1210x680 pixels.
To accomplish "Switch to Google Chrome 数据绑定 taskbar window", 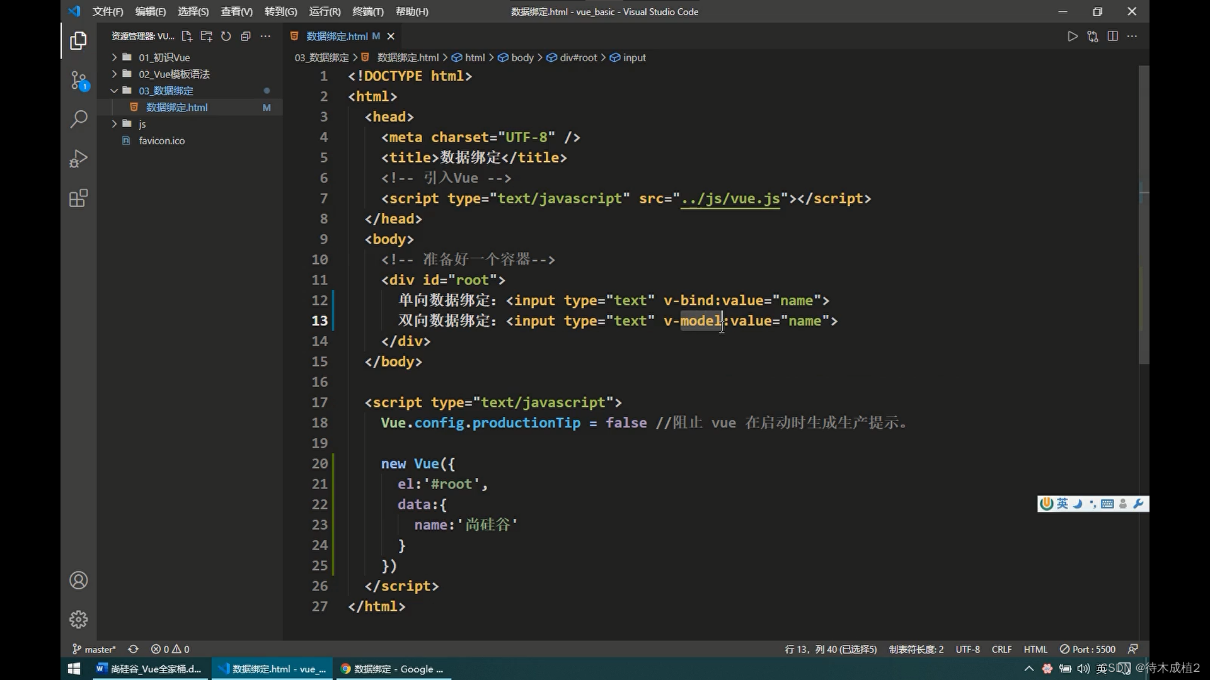I will click(393, 669).
